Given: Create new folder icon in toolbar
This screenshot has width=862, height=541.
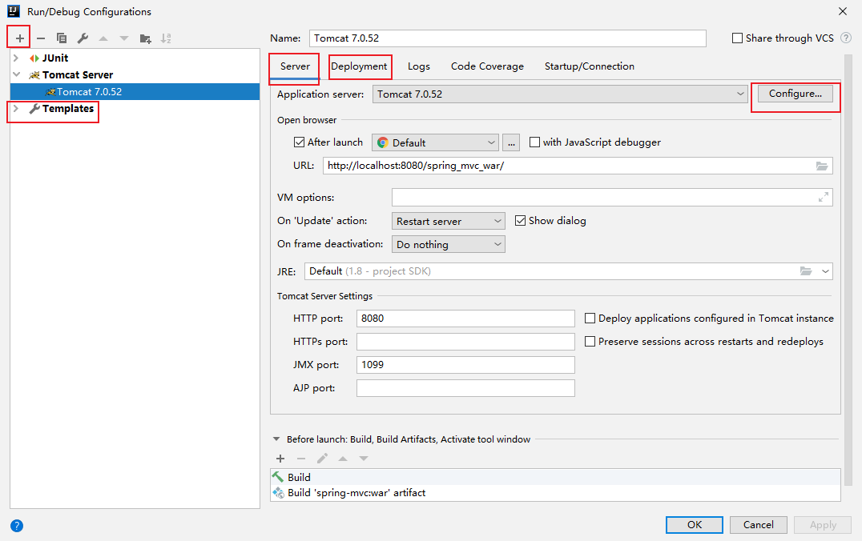Looking at the screenshot, I should pos(145,38).
